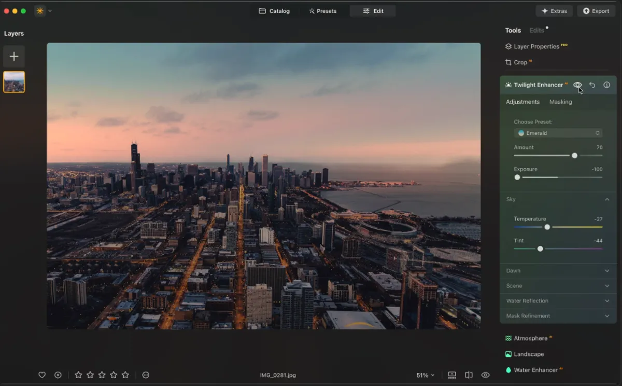The image size is (622, 386).
Task: Click the filmstrip view icon
Action: coord(451,375)
